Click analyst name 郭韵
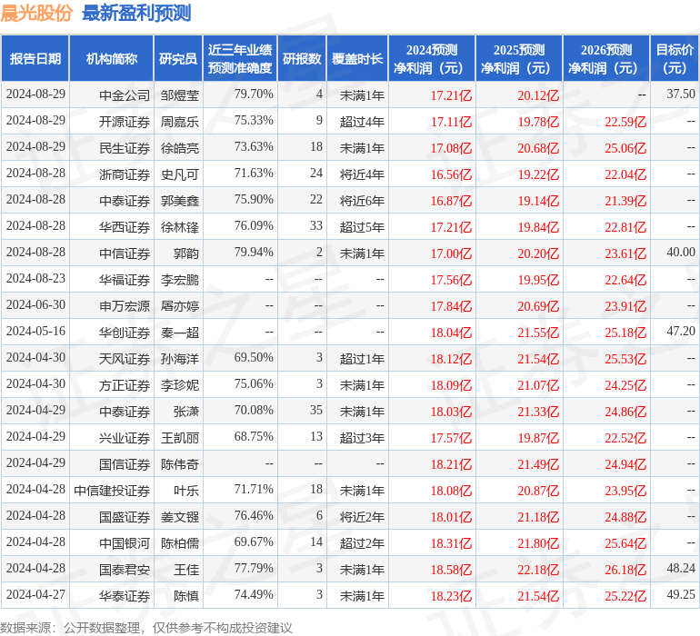 pos(185,253)
